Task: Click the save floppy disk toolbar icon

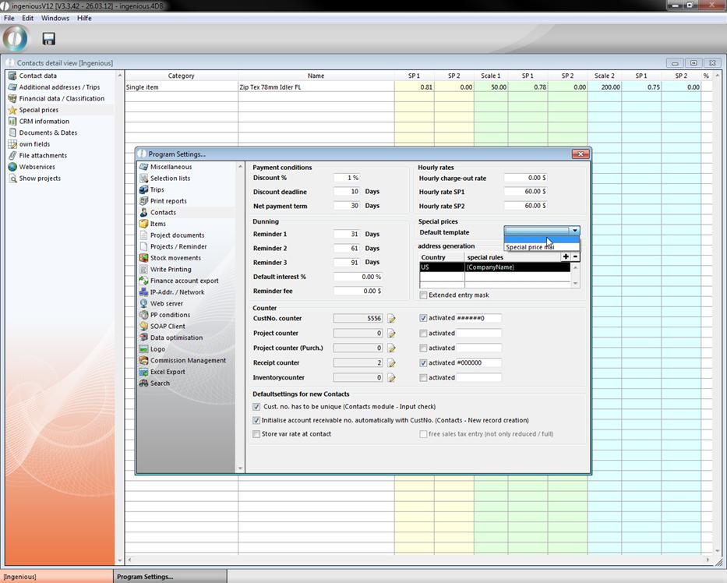Action: (48, 38)
